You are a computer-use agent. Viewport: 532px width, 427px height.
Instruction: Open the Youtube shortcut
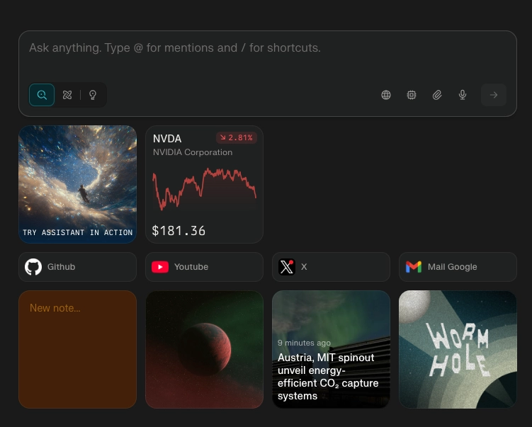[x=204, y=267]
